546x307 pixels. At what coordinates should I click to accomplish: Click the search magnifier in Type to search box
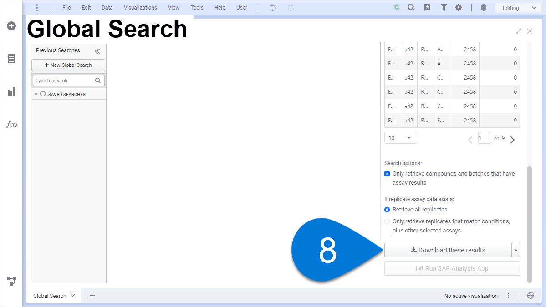98,81
